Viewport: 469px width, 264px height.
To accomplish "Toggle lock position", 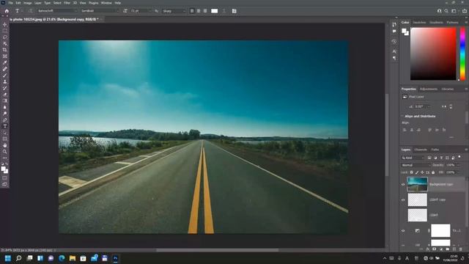I will (422, 172).
